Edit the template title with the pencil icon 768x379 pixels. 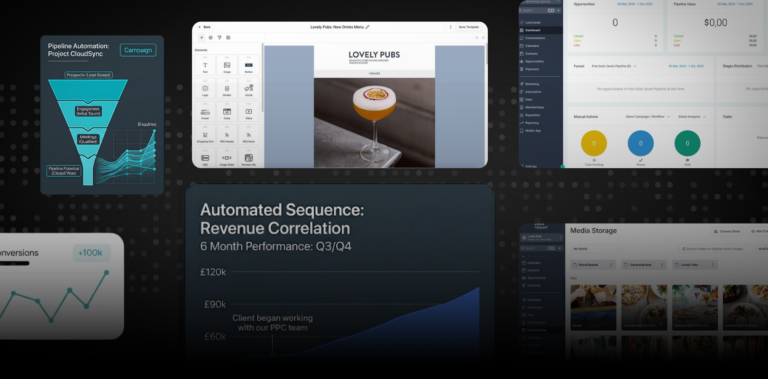click(367, 27)
